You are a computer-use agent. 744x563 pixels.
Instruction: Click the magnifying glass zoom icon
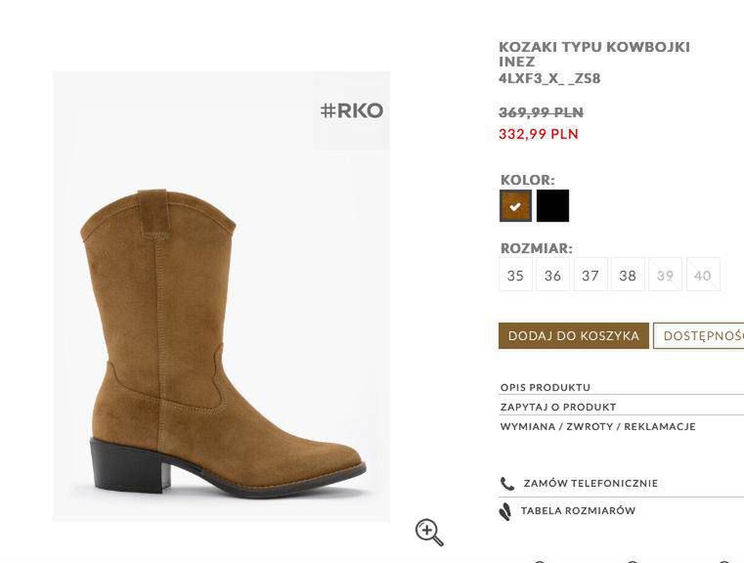pos(429,532)
